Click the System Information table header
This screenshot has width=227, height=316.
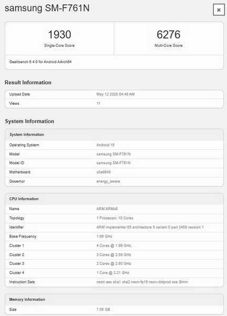tap(114, 134)
